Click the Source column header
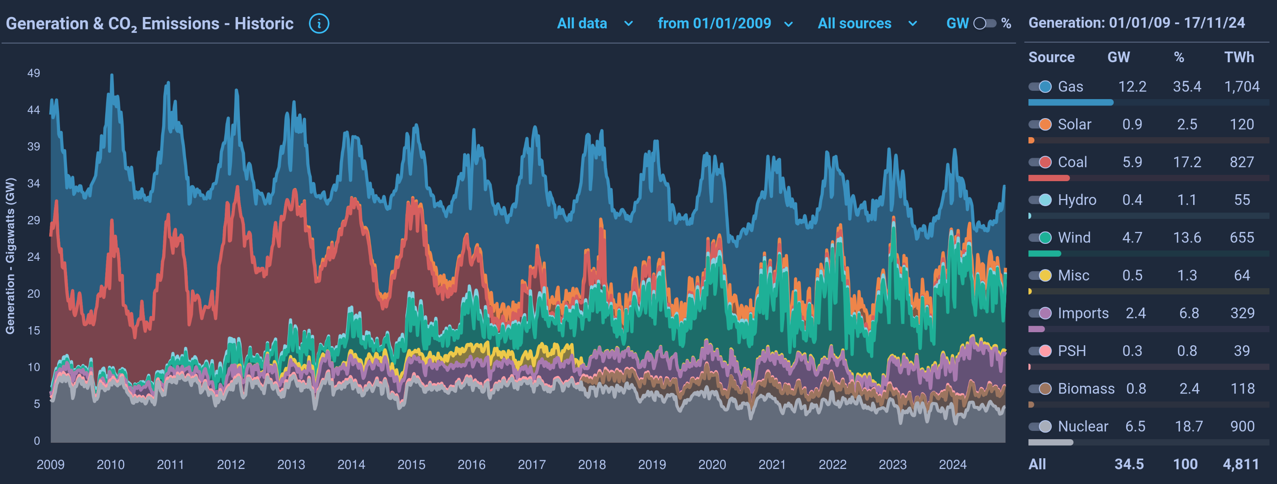Viewport: 1277px width, 484px height. (x=1051, y=57)
